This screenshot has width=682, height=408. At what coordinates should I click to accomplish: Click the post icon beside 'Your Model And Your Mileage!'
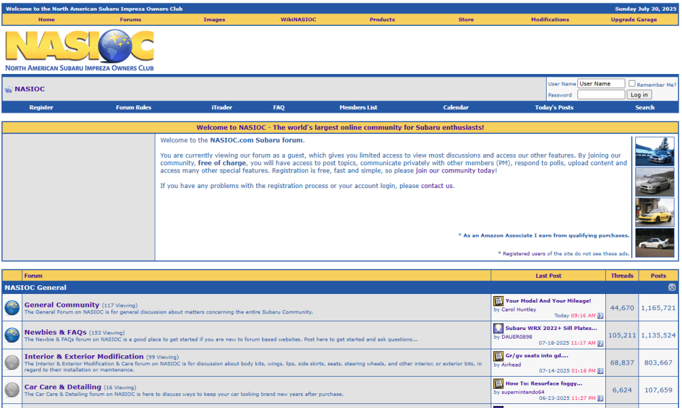coord(498,301)
